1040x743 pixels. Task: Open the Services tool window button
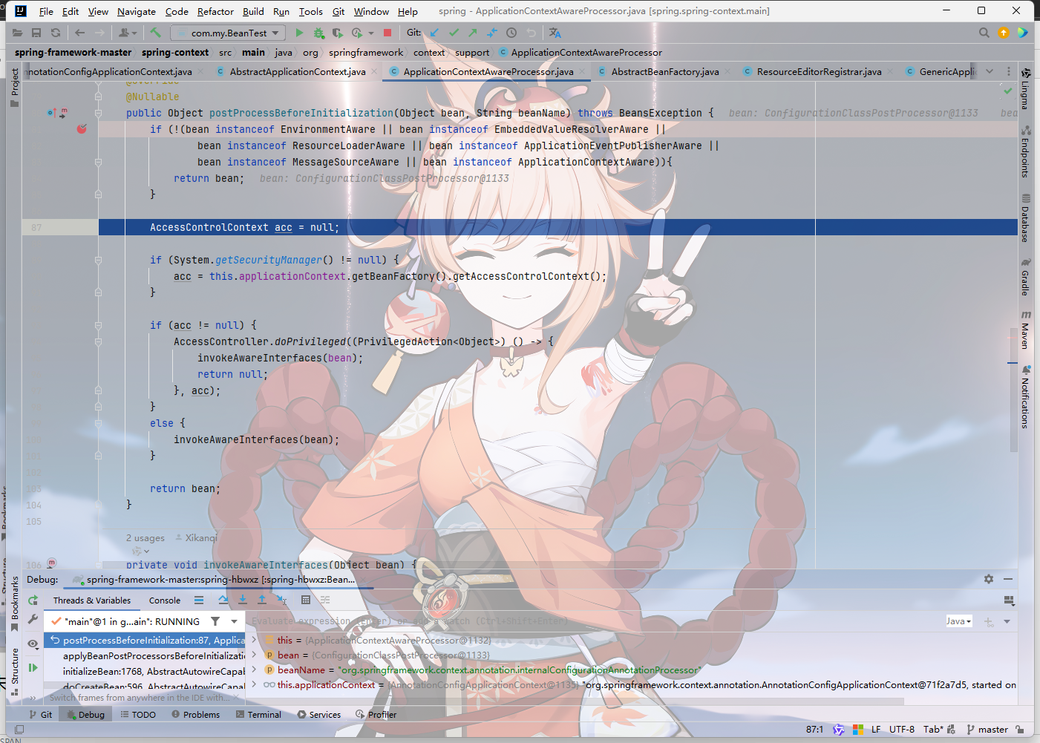click(x=318, y=714)
